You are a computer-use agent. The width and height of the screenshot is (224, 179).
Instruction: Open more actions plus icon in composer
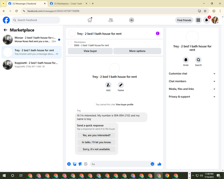(x=69, y=164)
